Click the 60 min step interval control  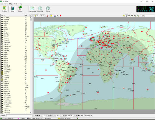(88, 115)
